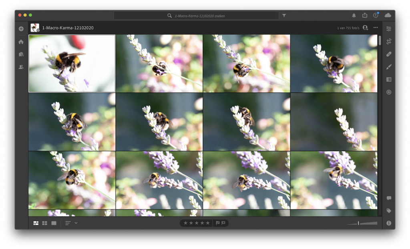The height and width of the screenshot is (249, 410).
Task: Flag photo as rejected
Action: (223, 223)
